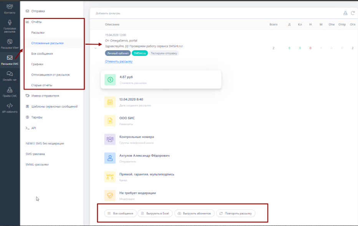Open EMAIL-рассылки link
Viewport: 358px width, 226px height.
[37, 164]
